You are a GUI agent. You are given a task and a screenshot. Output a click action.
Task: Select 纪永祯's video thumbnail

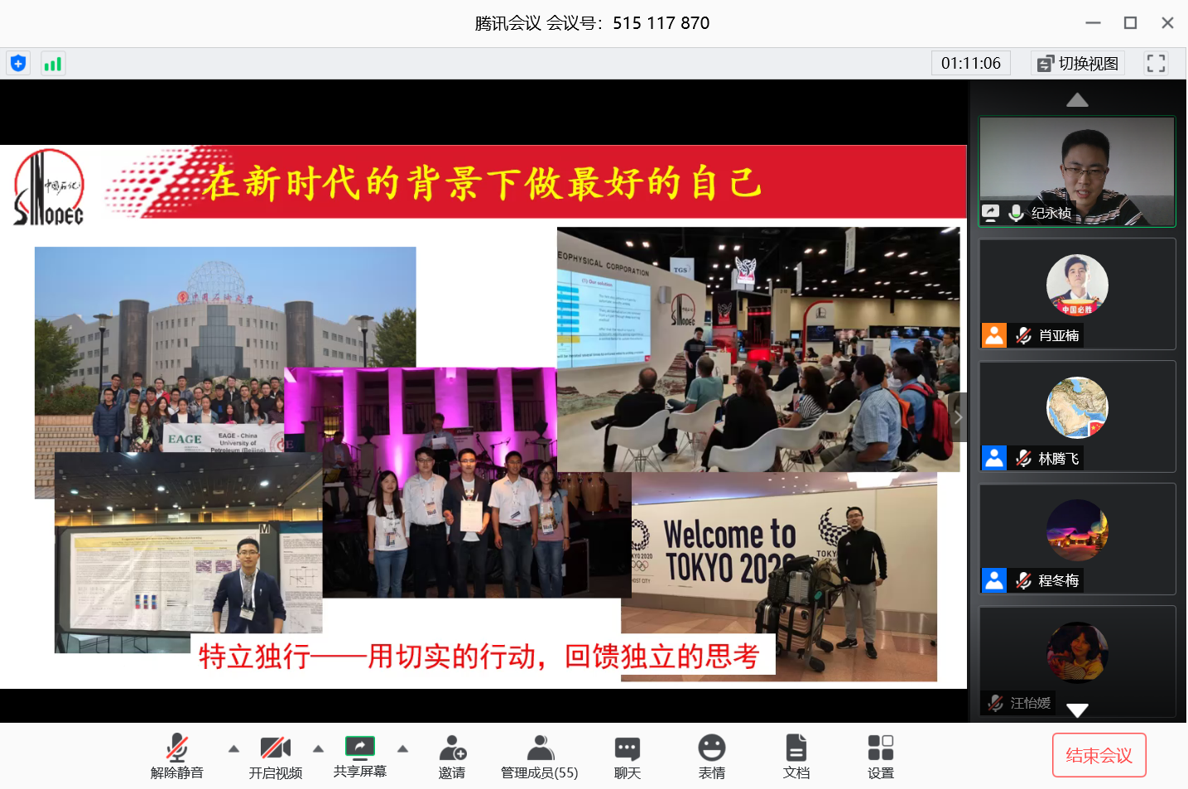1077,171
